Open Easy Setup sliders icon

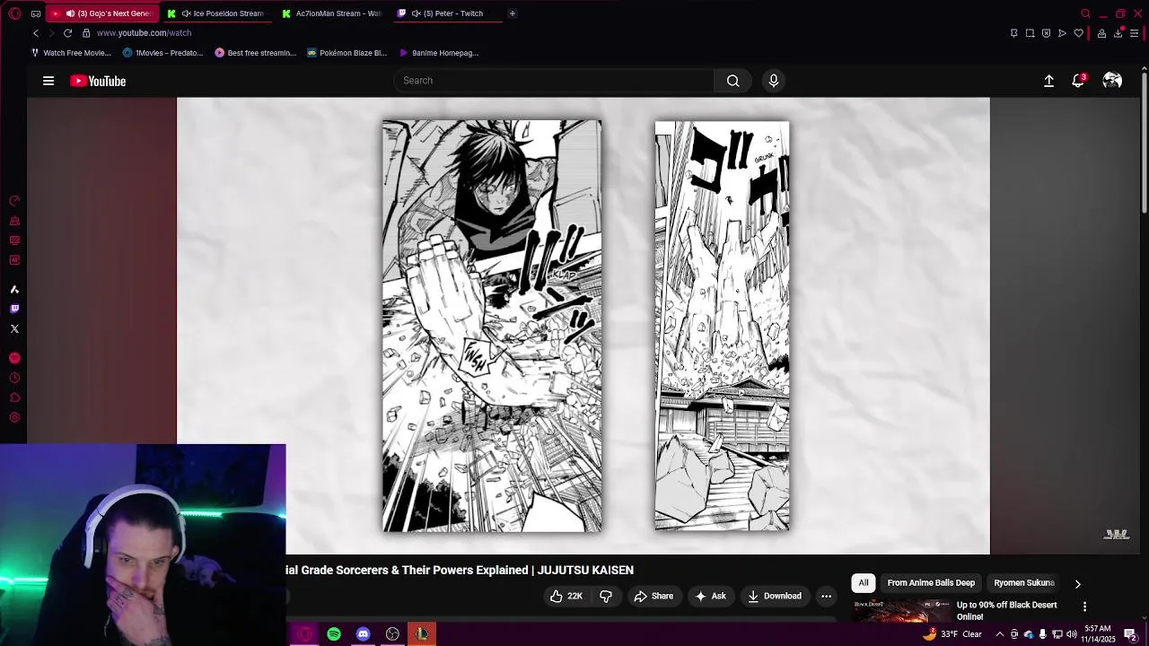(1134, 33)
